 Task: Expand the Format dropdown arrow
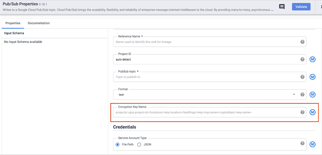tap(294, 95)
